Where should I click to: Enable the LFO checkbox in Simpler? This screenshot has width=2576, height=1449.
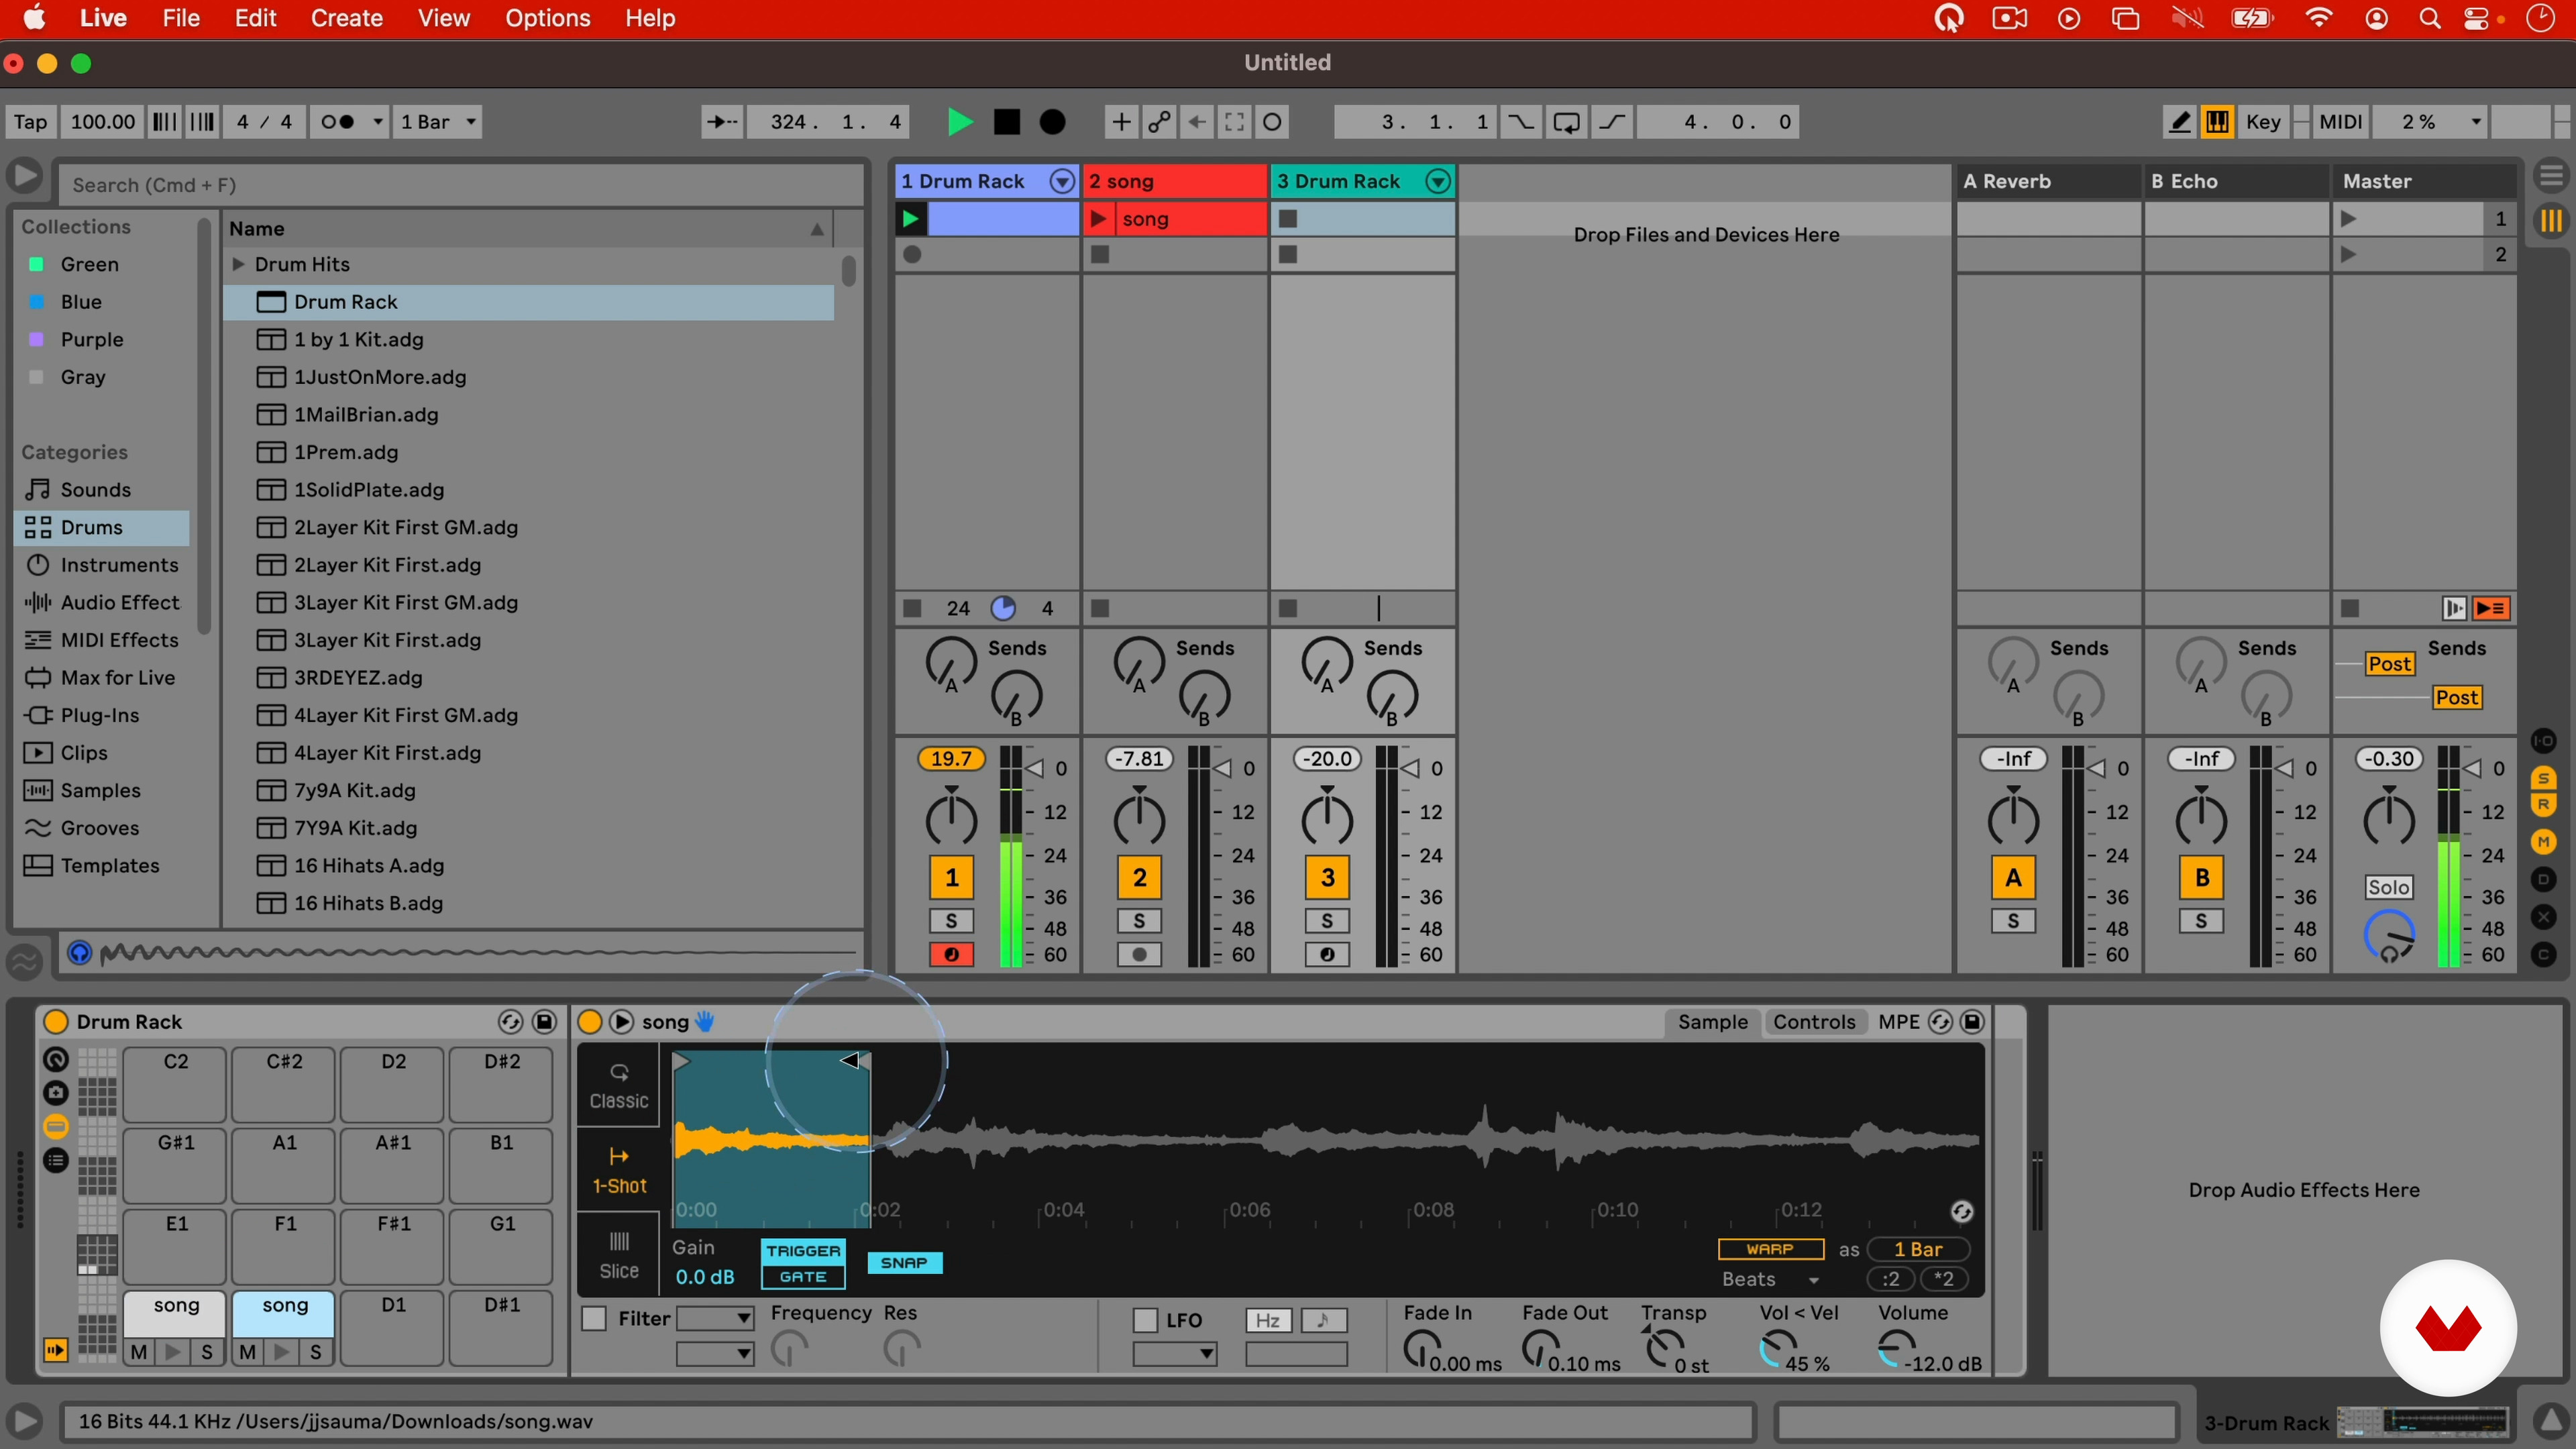tap(1146, 1320)
